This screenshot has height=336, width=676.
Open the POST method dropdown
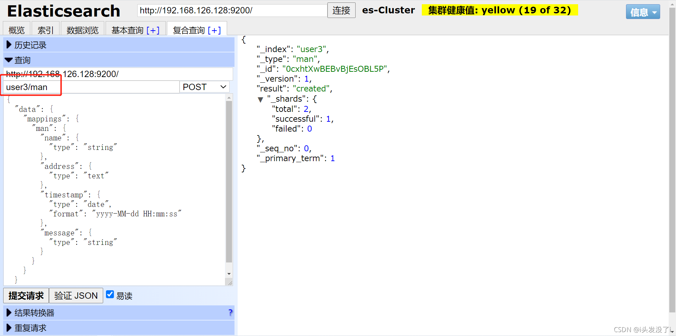tap(205, 87)
